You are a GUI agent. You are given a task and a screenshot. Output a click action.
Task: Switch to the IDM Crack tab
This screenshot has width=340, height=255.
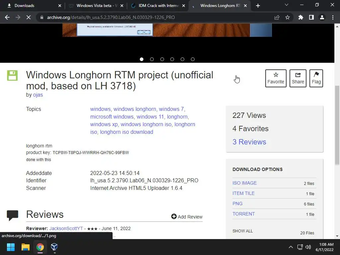159,6
